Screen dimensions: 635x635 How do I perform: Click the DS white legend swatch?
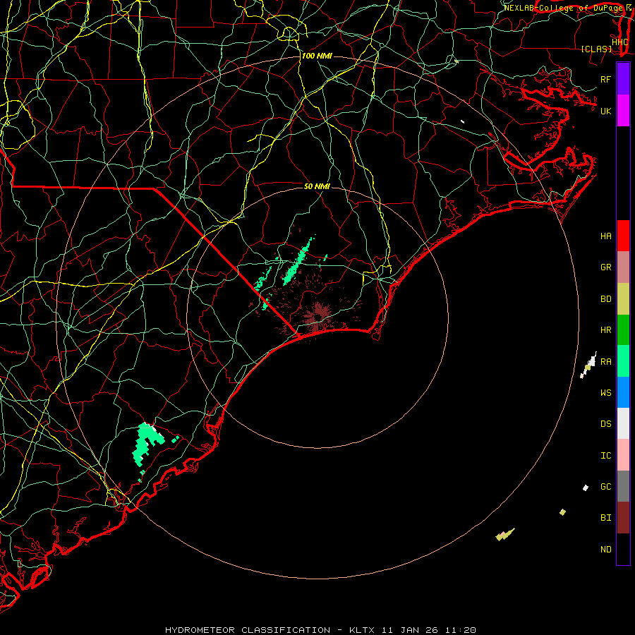pos(623,423)
